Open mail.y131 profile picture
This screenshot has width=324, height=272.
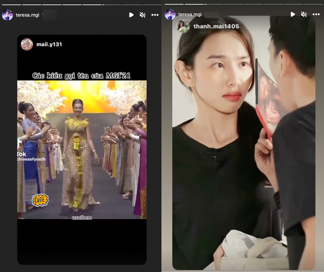click(27, 44)
